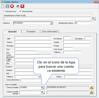Click the Contacto Correo electrónico field

(56, 80)
